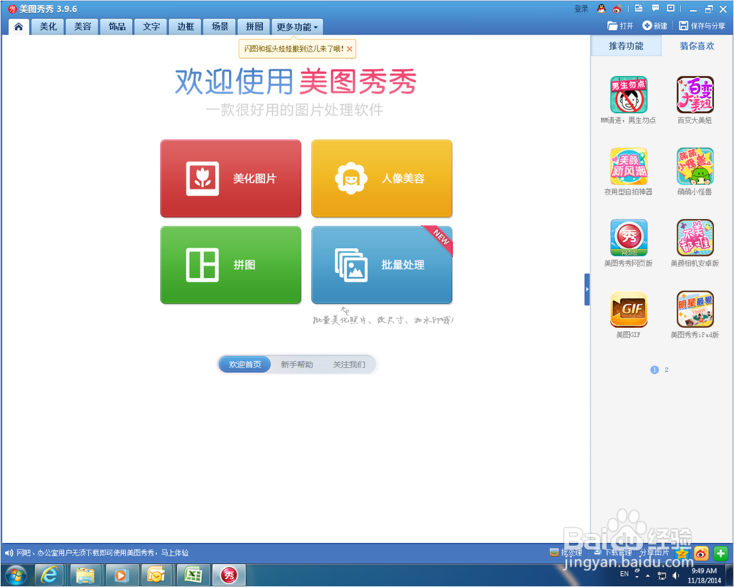734x587 pixels.
Task: Open the 饰品 tab
Action: point(117,26)
